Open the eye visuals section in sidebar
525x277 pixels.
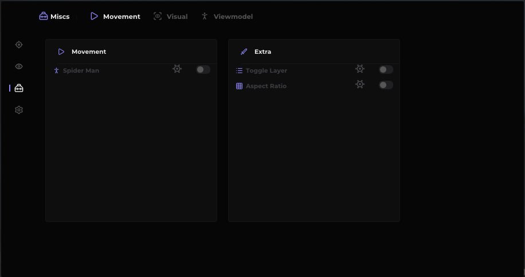(19, 66)
